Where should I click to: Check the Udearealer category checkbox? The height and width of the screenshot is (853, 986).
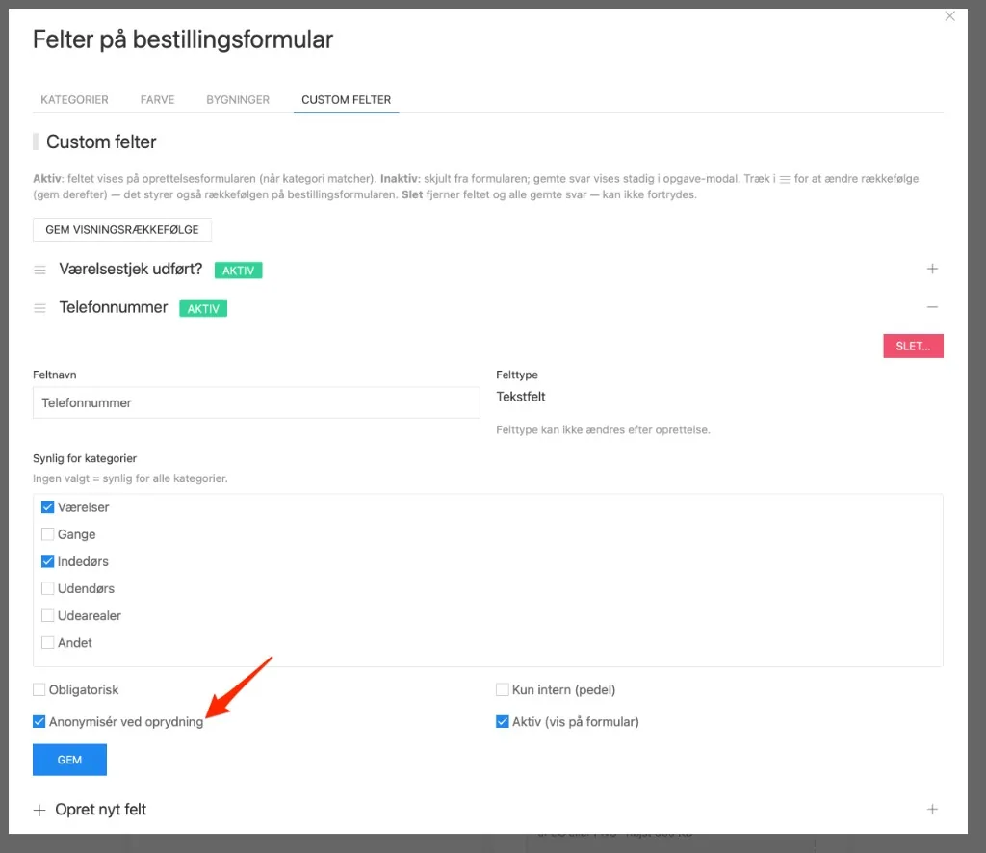pos(48,615)
